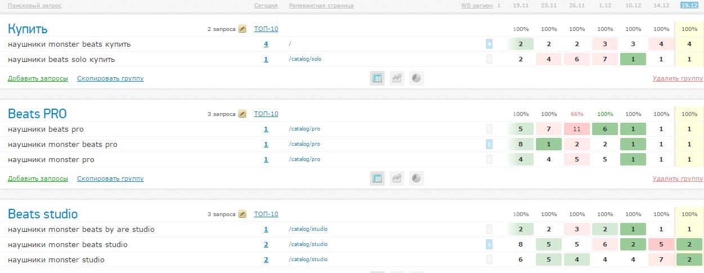Click Добавить запросы under Купить group
Image resolution: width=704 pixels, height=273 pixels.
pos(38,78)
